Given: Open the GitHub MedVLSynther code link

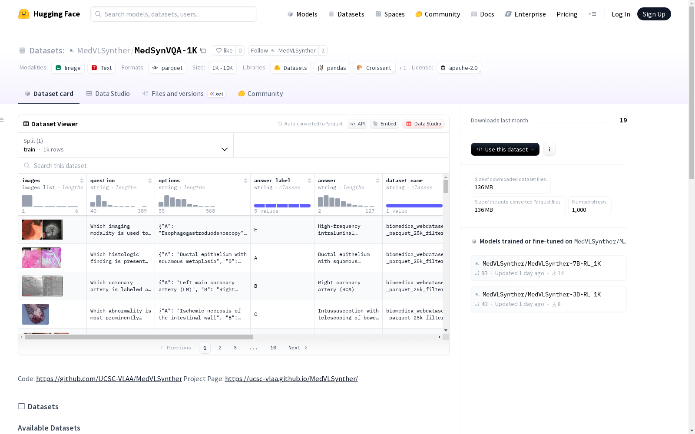Looking at the screenshot, I should [109, 378].
